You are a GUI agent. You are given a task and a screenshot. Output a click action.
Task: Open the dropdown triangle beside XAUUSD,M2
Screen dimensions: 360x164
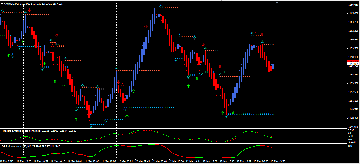pos(2,4)
